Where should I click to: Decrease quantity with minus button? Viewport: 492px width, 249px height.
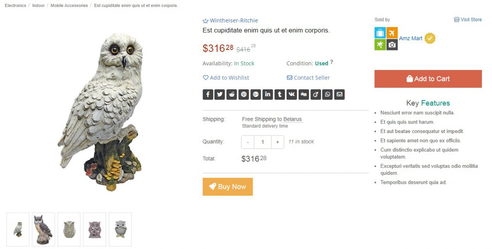click(x=248, y=142)
